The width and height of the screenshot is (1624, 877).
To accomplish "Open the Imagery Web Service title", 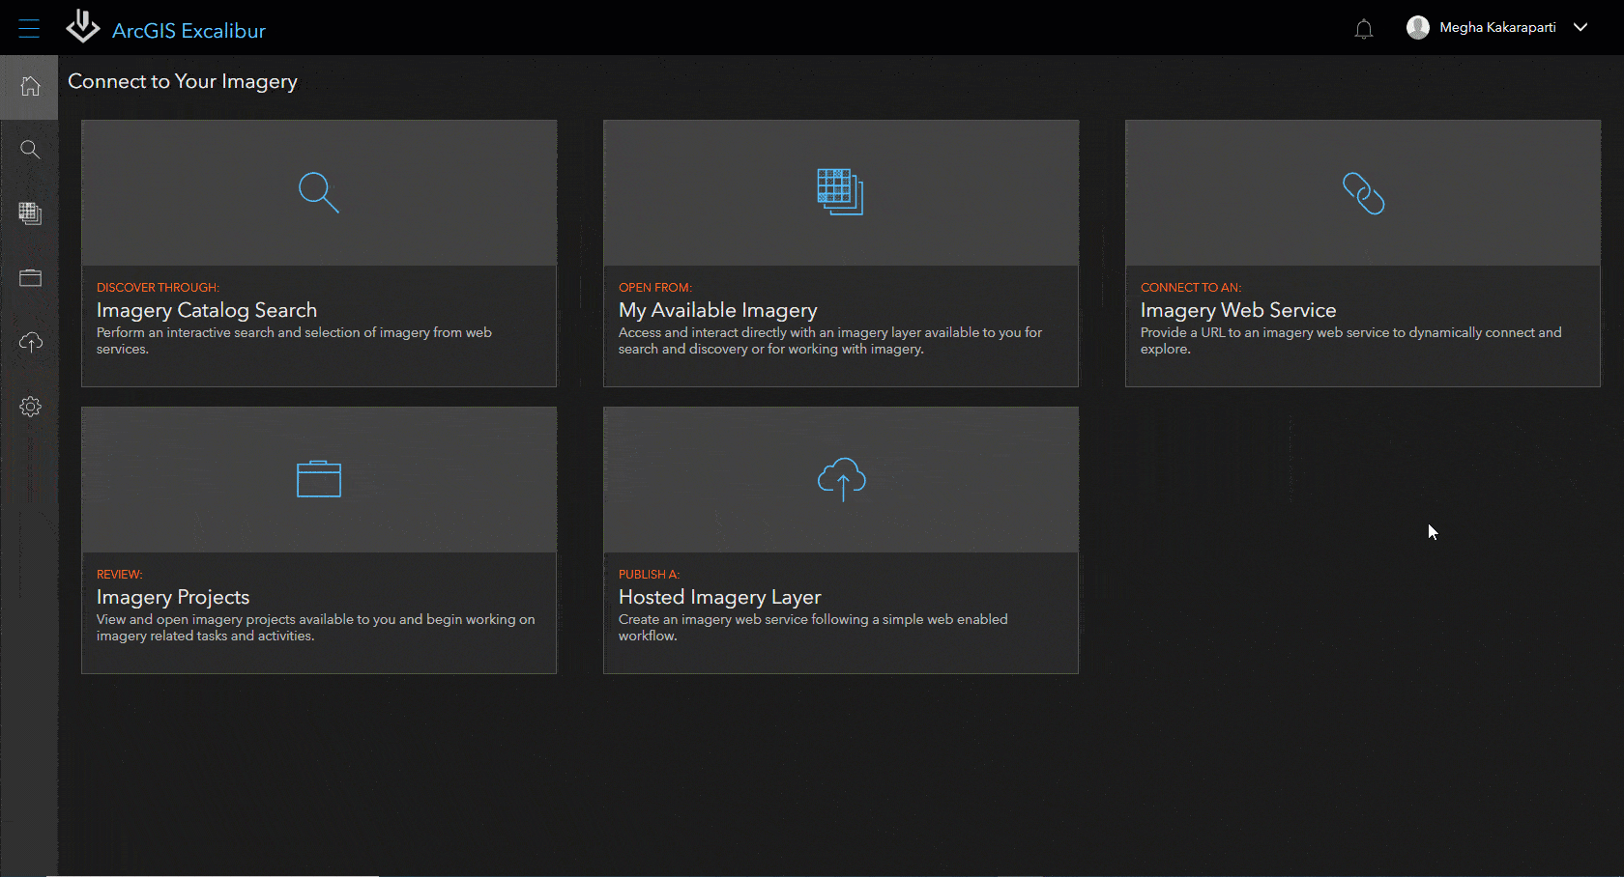I will 1238,310.
